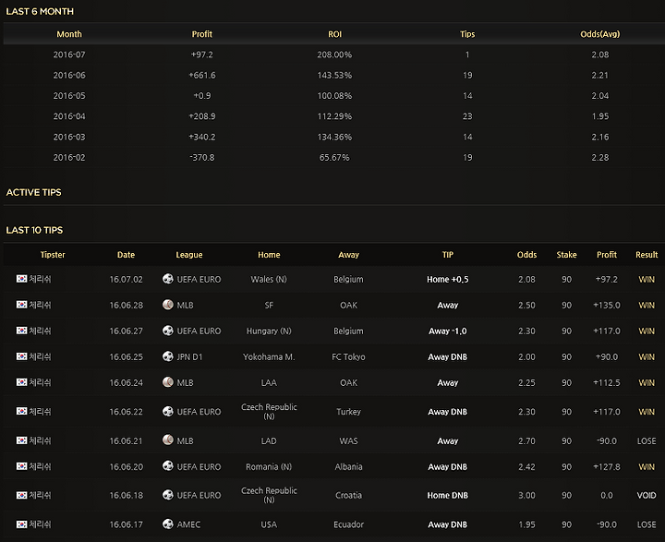This screenshot has width=665, height=542.
Task: Click Yokohama M. home team
Action: (x=269, y=356)
